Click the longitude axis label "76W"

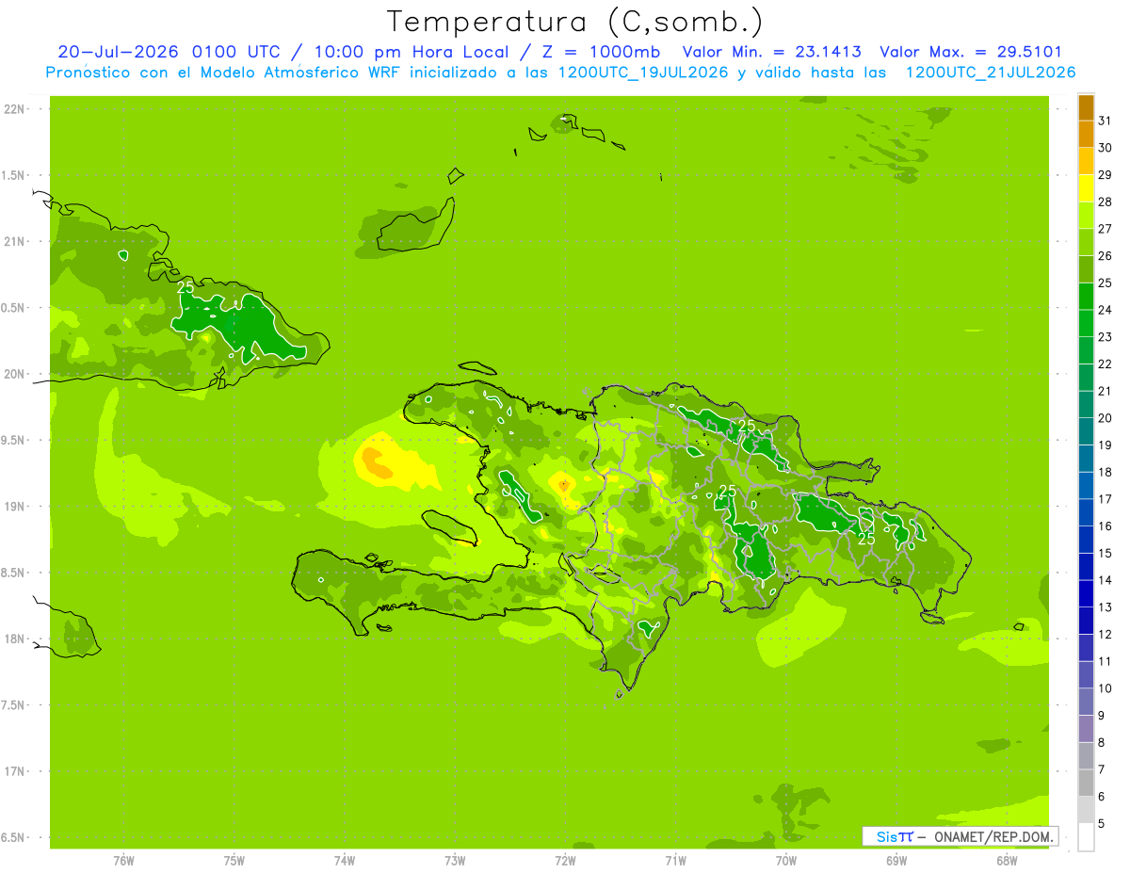123,860
